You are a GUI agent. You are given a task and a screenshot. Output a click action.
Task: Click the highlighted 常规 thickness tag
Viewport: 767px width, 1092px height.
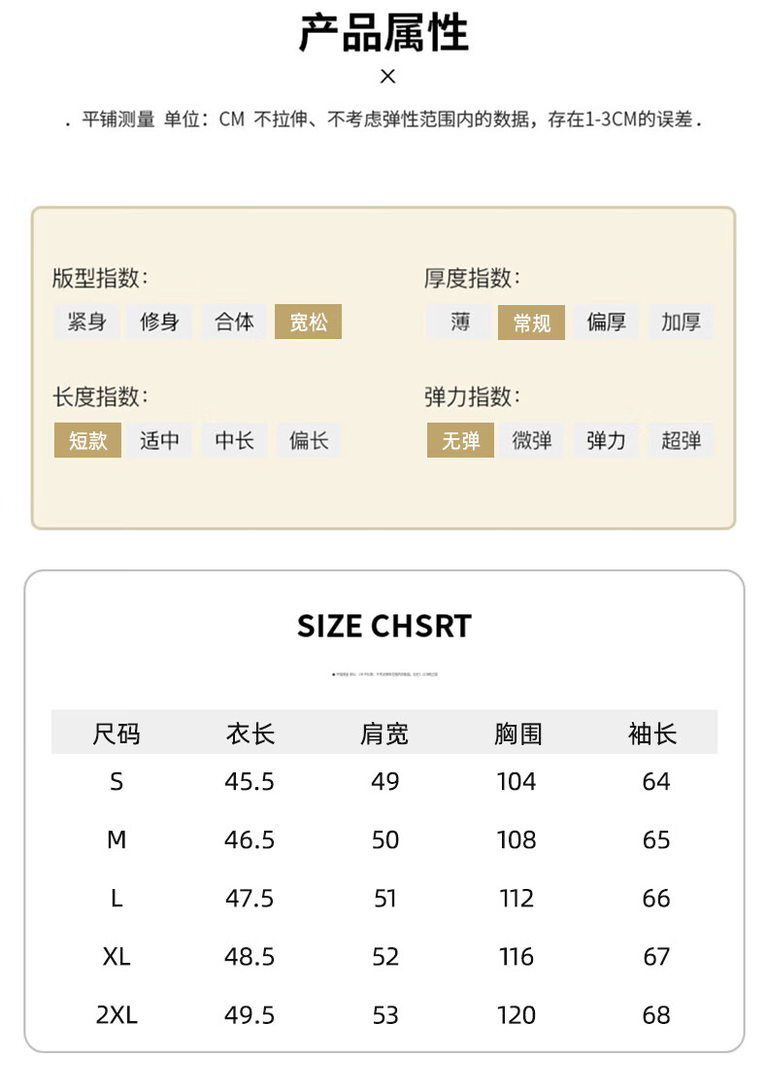pos(532,323)
